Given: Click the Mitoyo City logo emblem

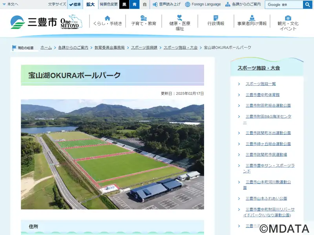Looking at the screenshot, I should 18,22.
